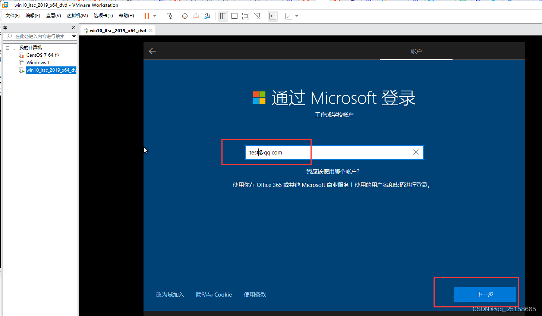Click the Microsoft logo icon

tap(259, 98)
